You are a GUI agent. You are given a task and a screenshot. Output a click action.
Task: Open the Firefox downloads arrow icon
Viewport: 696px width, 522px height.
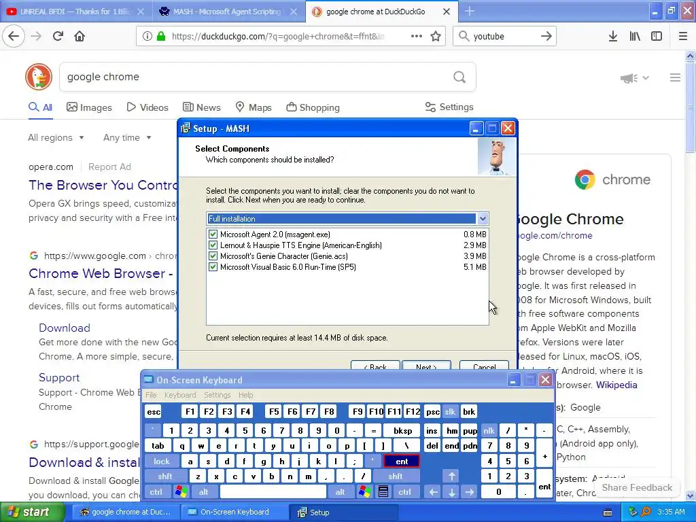pos(612,36)
